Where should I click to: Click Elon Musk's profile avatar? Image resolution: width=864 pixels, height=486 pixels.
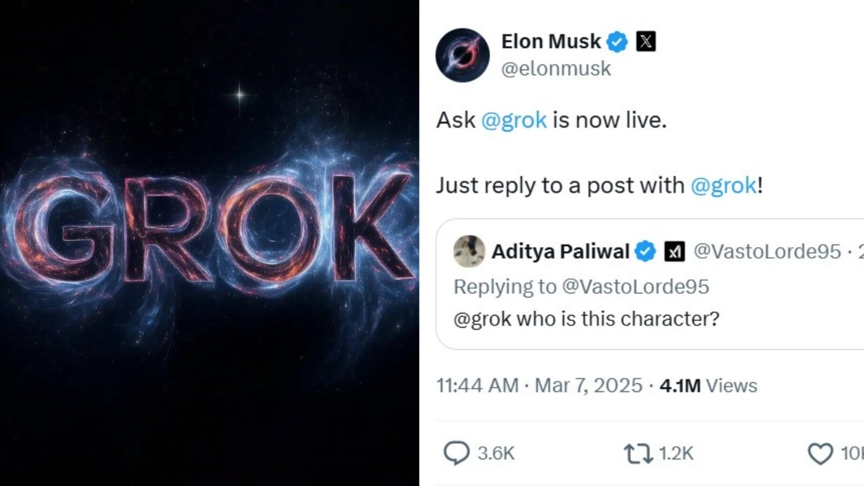(462, 55)
